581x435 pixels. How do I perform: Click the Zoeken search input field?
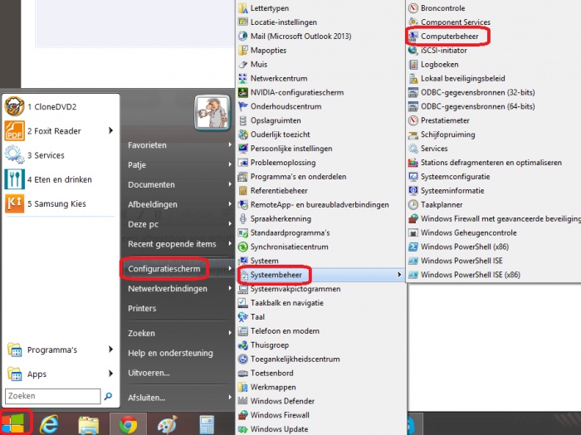[x=52, y=396]
